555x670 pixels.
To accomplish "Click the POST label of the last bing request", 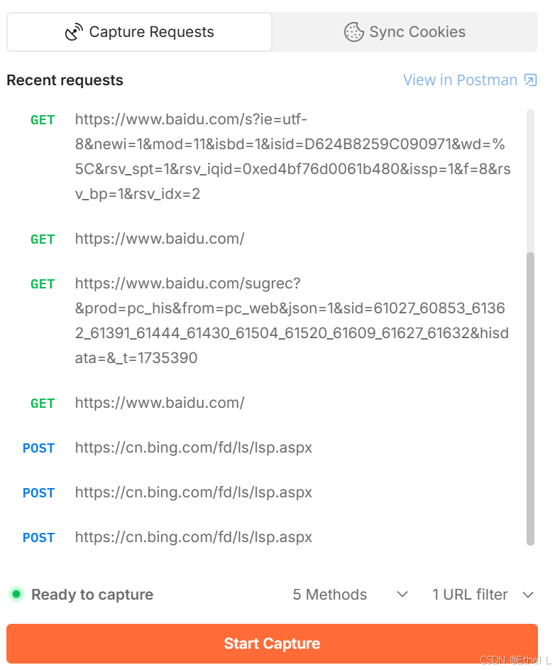I will tap(38, 537).
